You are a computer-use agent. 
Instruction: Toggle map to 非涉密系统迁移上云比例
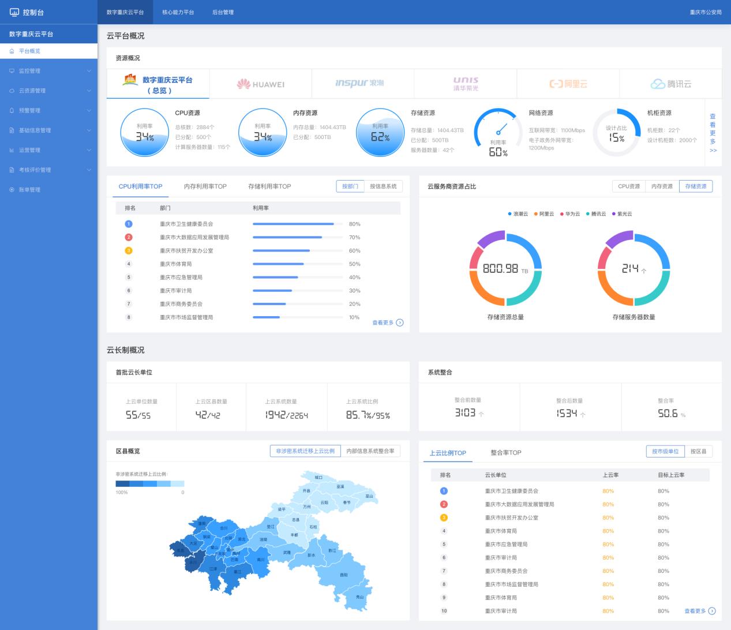coord(305,451)
